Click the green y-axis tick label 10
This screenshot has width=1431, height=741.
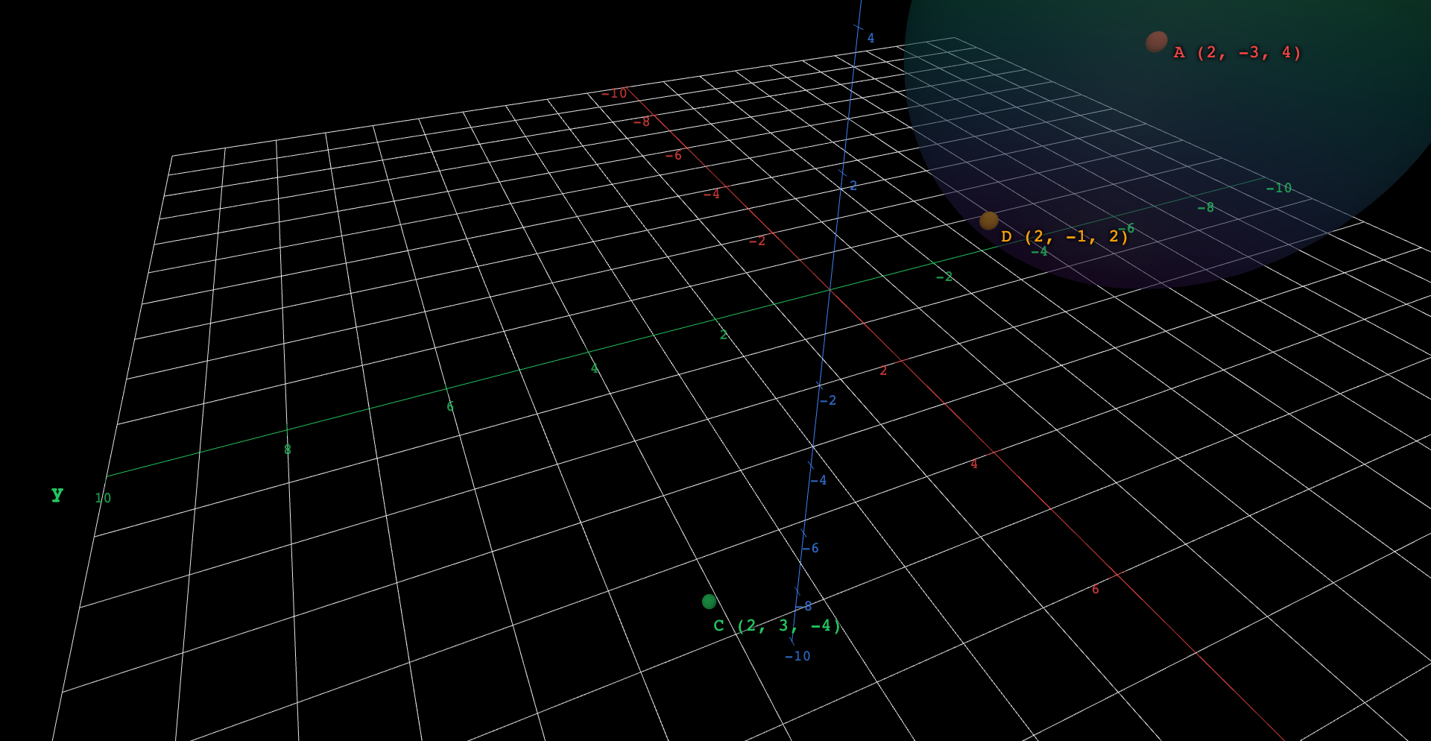[103, 498]
